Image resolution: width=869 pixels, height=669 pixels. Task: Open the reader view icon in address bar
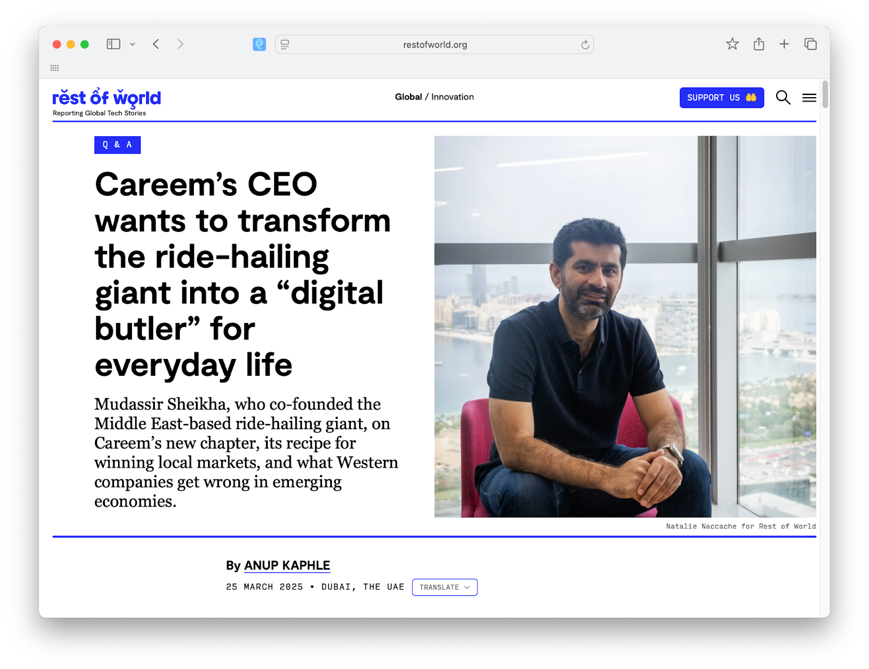pos(285,45)
